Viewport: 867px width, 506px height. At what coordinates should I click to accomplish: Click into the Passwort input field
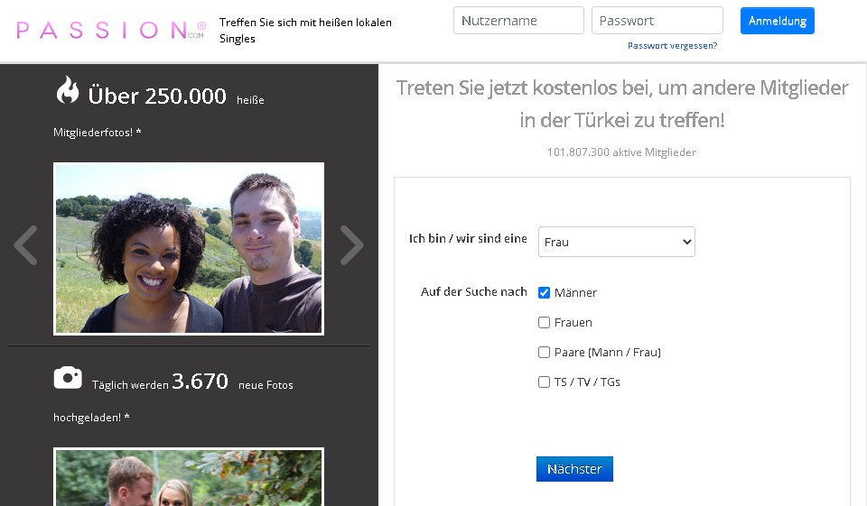657,21
